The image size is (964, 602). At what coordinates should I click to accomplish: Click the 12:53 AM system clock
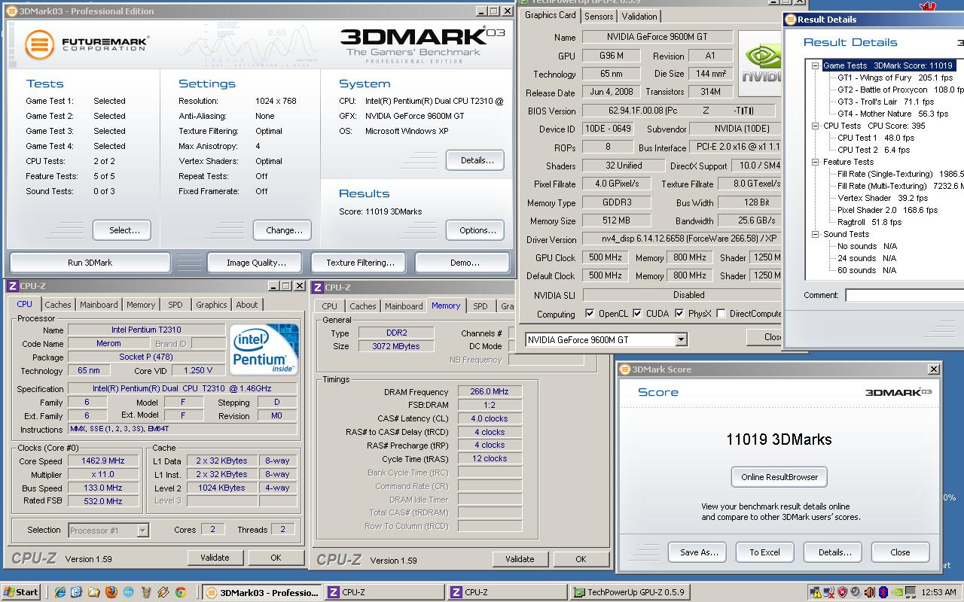tap(938, 593)
